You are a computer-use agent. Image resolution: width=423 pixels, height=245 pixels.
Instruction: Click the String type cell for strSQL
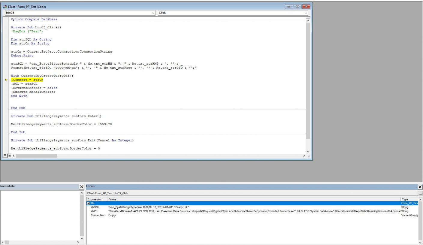click(405, 207)
